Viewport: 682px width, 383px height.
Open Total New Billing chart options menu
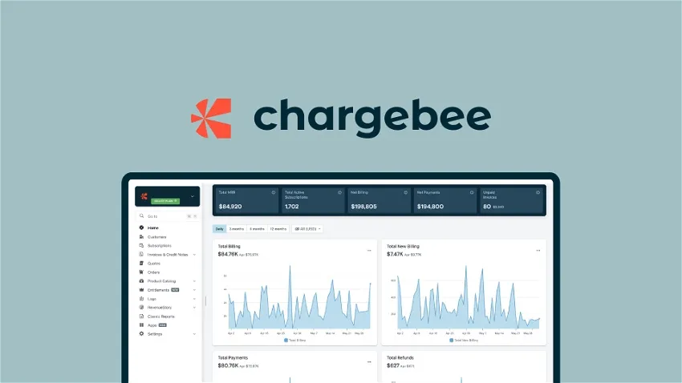538,251
